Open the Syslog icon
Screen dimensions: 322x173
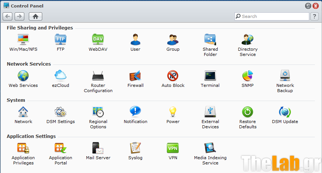pos(135,148)
